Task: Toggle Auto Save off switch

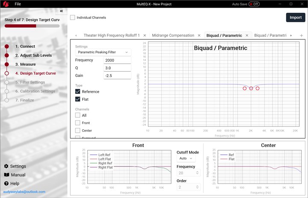Action: (254, 4)
